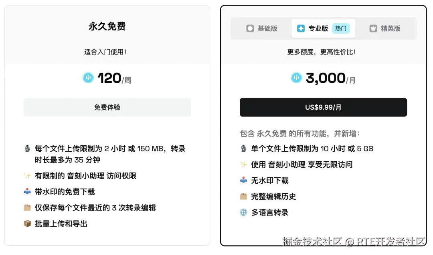
Task: Click the package icon beside 批量上传和导出
Action: (27, 224)
